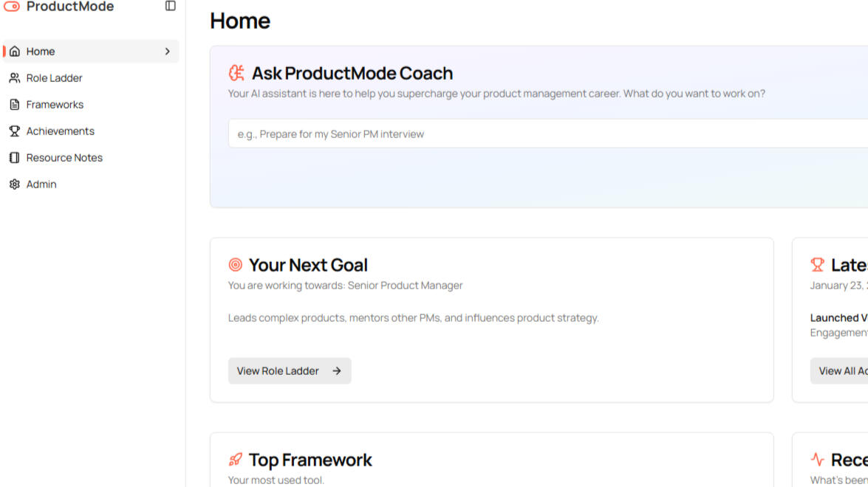Click the Top Framework rocket icon
This screenshot has width=868, height=487.
coord(236,460)
